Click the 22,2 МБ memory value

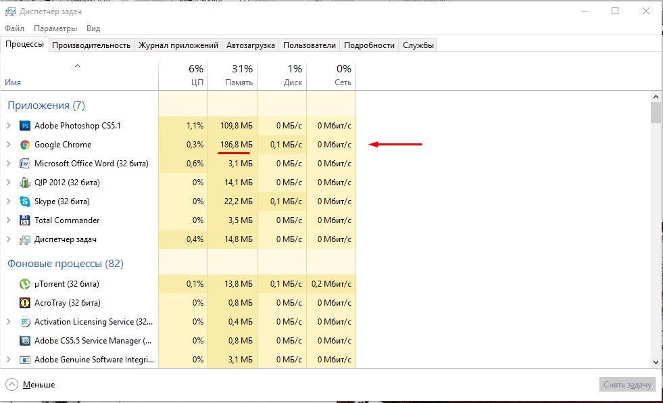pyautogui.click(x=239, y=201)
